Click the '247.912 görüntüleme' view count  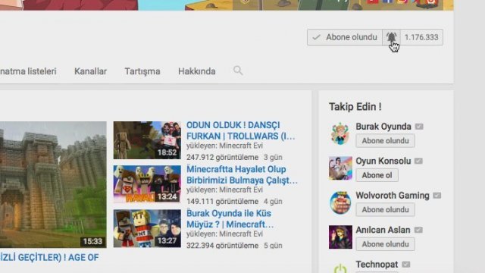pos(222,157)
